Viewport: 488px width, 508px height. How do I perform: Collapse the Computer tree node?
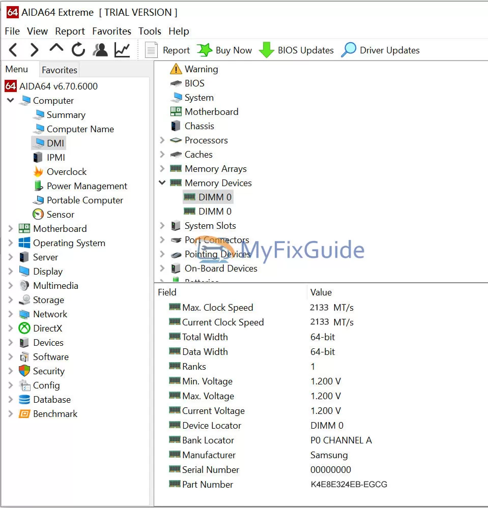pos(11,100)
